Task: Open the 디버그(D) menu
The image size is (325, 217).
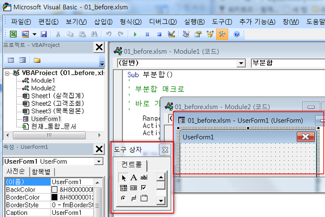Action: [163, 22]
